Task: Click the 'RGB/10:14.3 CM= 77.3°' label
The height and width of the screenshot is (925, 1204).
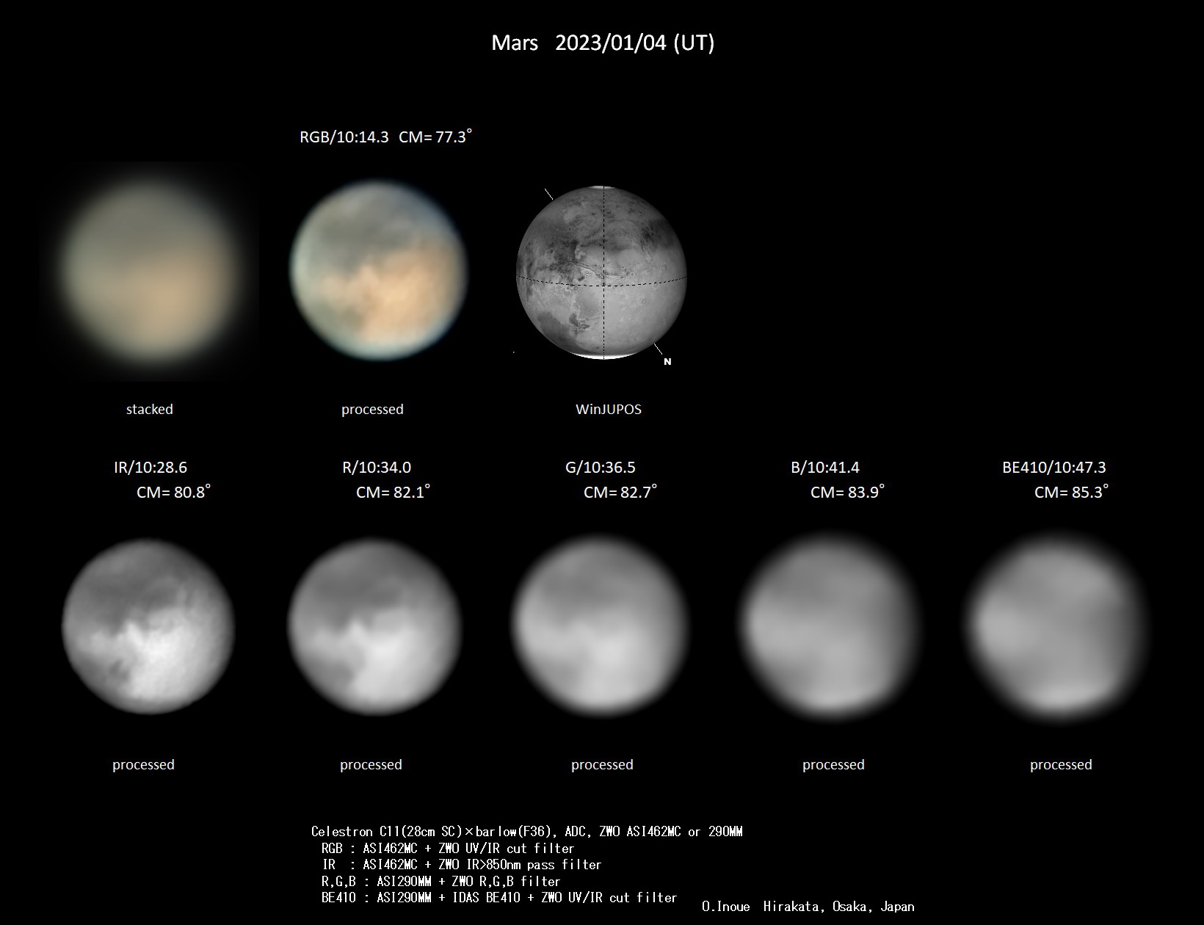Action: pyautogui.click(x=385, y=137)
